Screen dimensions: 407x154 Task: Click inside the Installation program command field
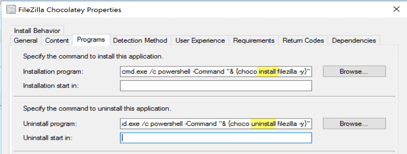pos(216,71)
